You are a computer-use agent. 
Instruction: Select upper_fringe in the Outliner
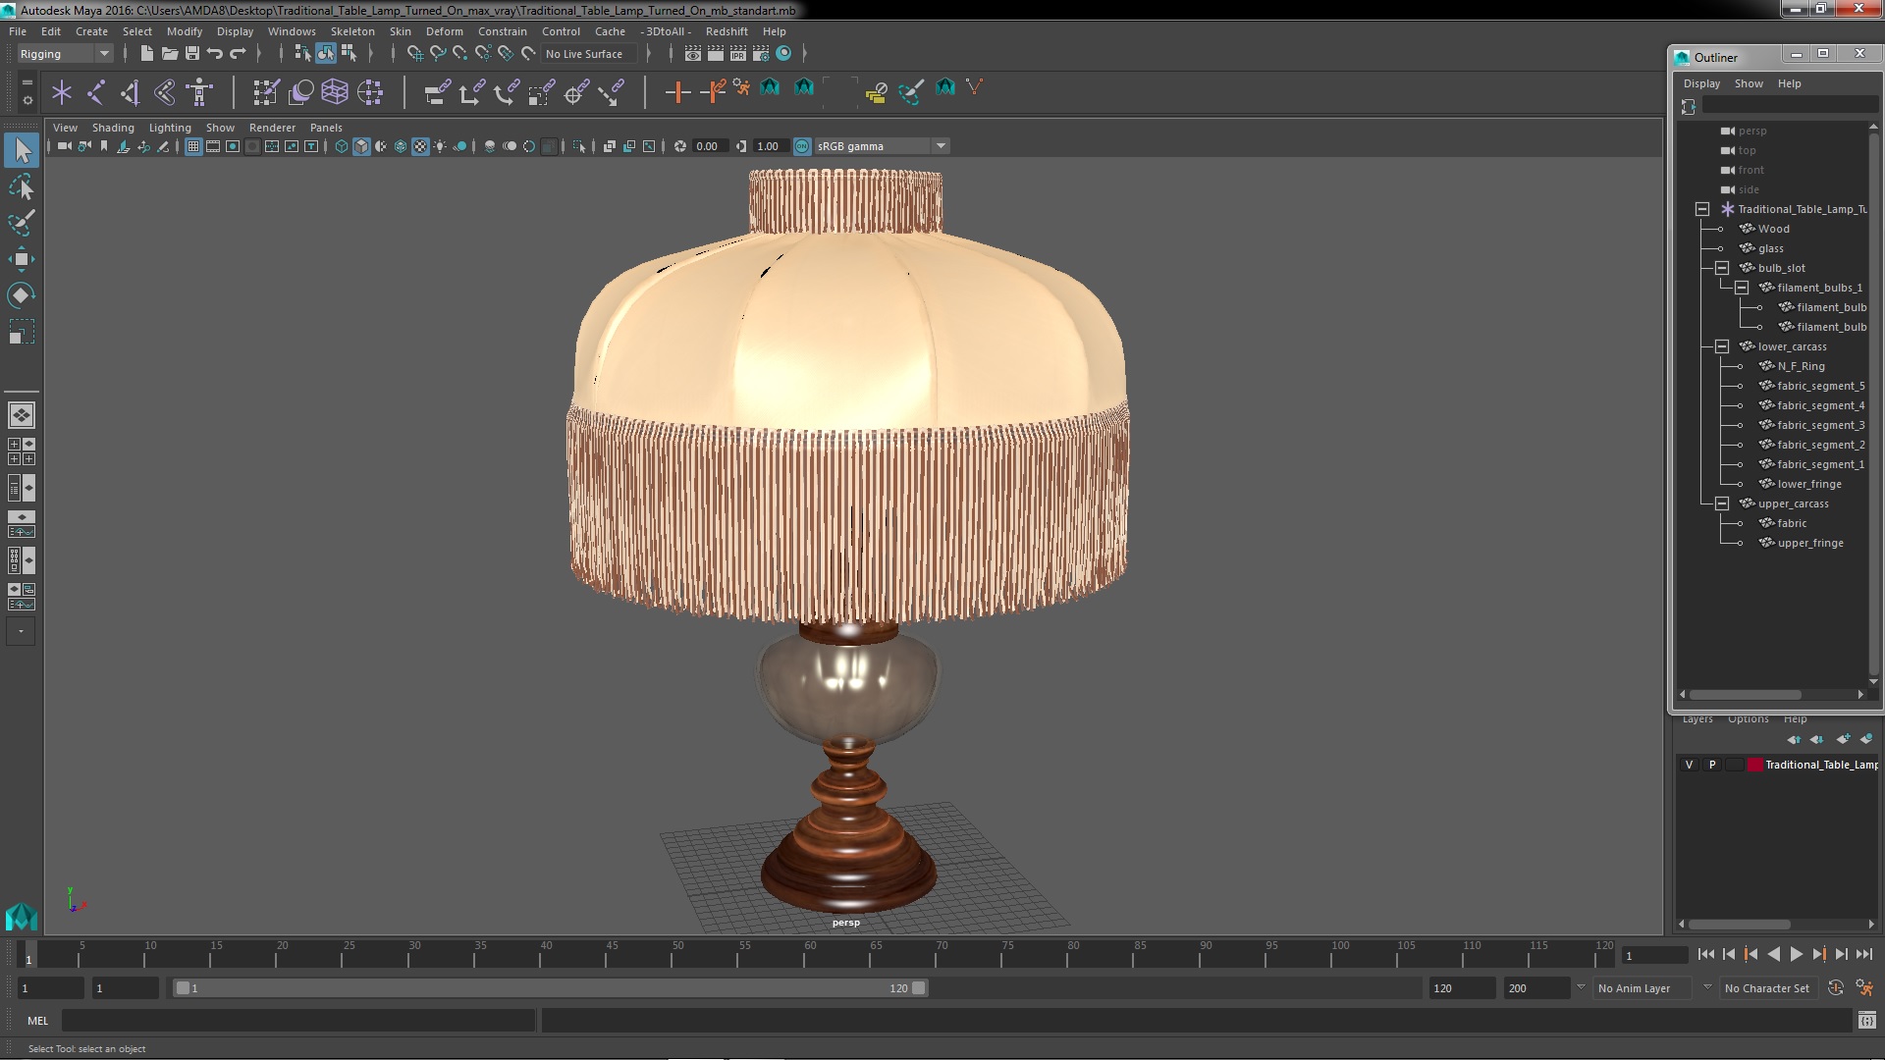coord(1809,543)
